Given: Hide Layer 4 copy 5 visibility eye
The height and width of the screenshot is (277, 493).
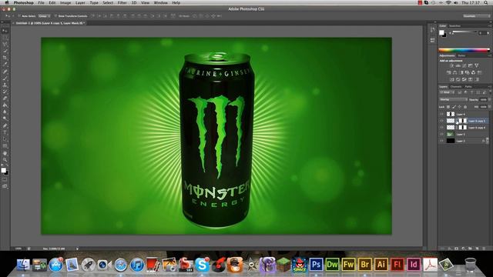Looking at the screenshot, I should (x=441, y=121).
